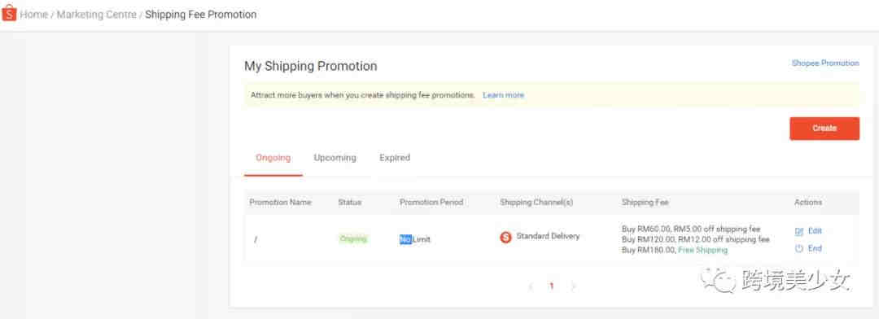Click the Standard Delivery channel icon
The height and width of the screenshot is (319, 879).
(505, 237)
